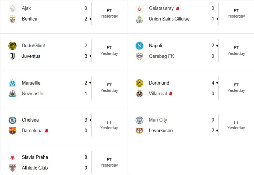
Task: Open Ajax vs Benfica FT match status
Action: pos(109,14)
